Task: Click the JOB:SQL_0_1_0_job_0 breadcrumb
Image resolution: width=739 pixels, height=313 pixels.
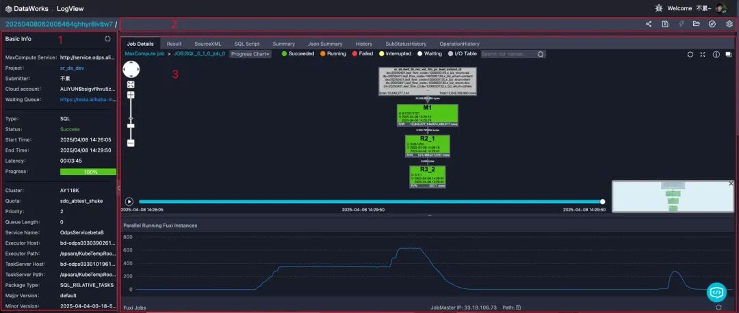Action: [x=199, y=54]
